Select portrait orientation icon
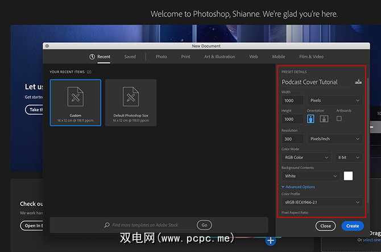The image size is (381, 252). [x=310, y=119]
